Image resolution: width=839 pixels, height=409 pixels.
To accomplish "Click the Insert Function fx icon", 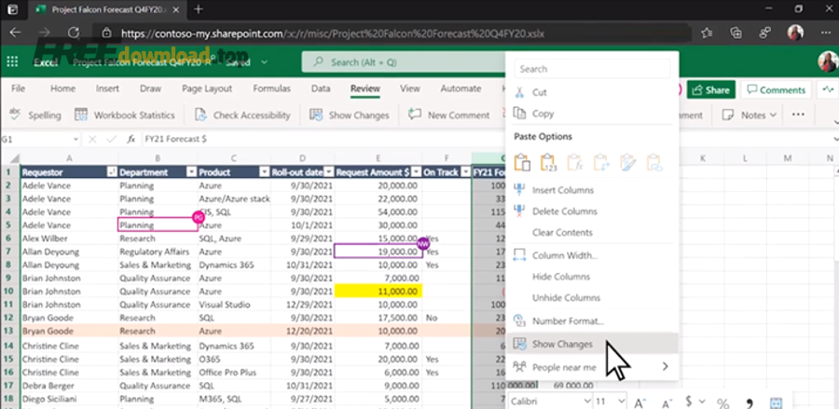I will pyautogui.click(x=131, y=139).
